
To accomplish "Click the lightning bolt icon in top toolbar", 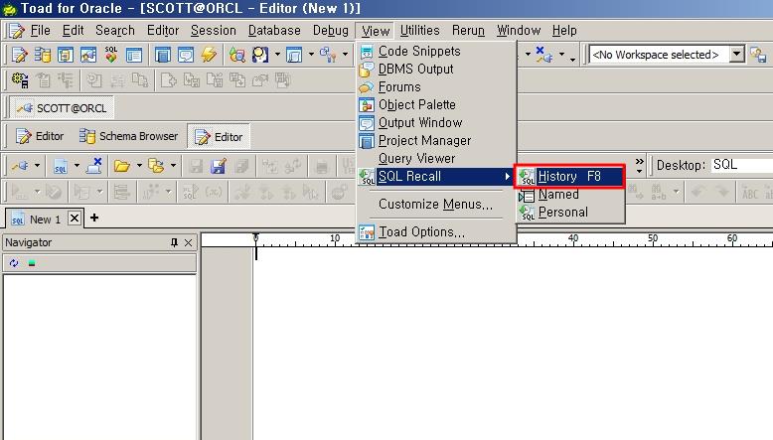I will (209, 55).
